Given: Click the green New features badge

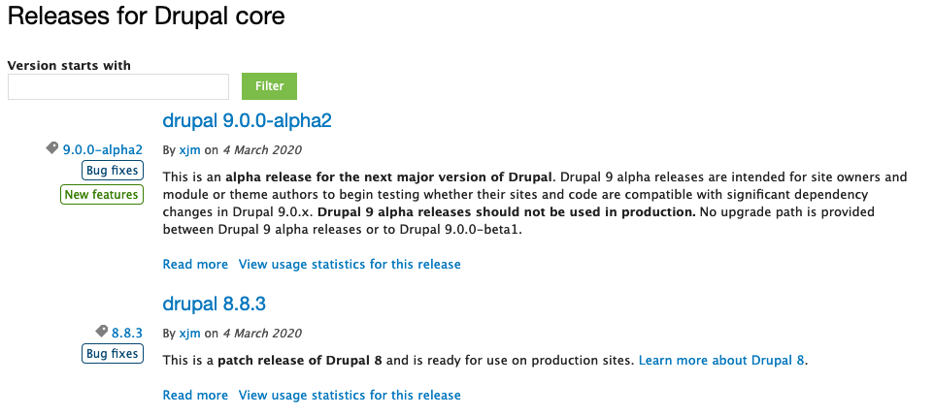Looking at the screenshot, I should click(x=102, y=195).
